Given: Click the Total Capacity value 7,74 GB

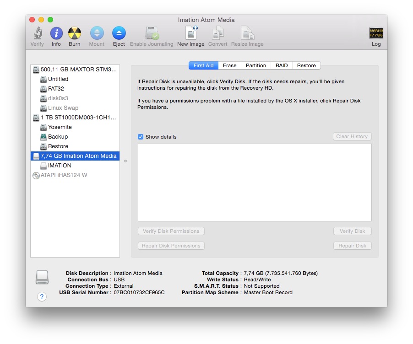Looking at the screenshot, I should [x=281, y=273].
